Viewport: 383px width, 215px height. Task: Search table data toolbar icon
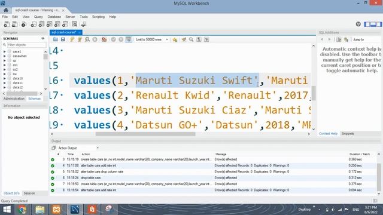[74, 24]
